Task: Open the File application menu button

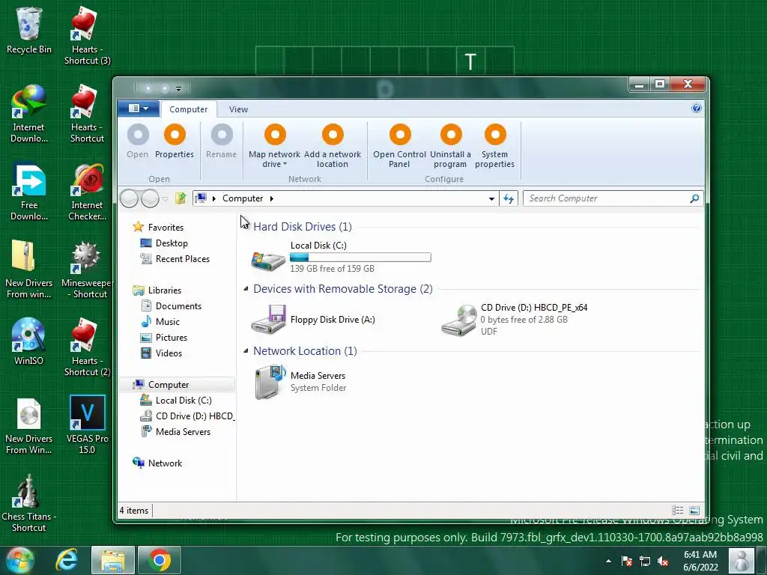Action: point(139,108)
